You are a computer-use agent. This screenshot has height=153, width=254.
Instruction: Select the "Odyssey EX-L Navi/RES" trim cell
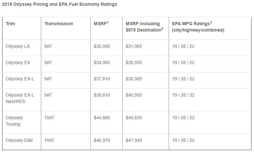19,98
